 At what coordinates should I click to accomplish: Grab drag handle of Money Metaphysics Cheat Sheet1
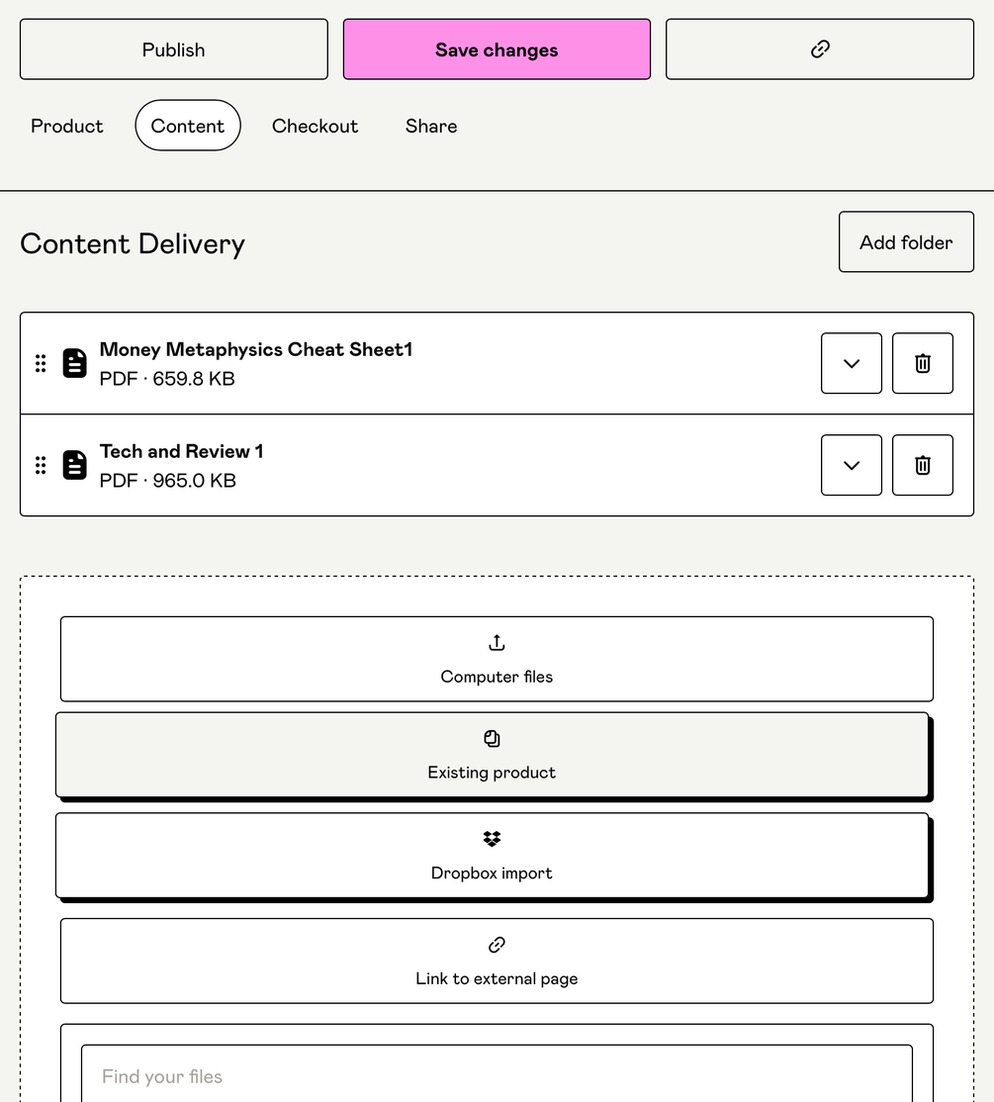click(41, 363)
